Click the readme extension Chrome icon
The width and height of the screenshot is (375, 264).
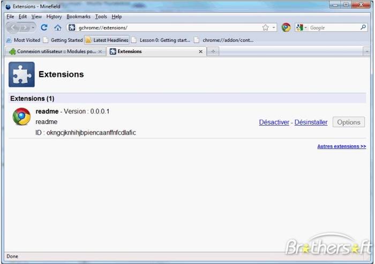click(21, 117)
